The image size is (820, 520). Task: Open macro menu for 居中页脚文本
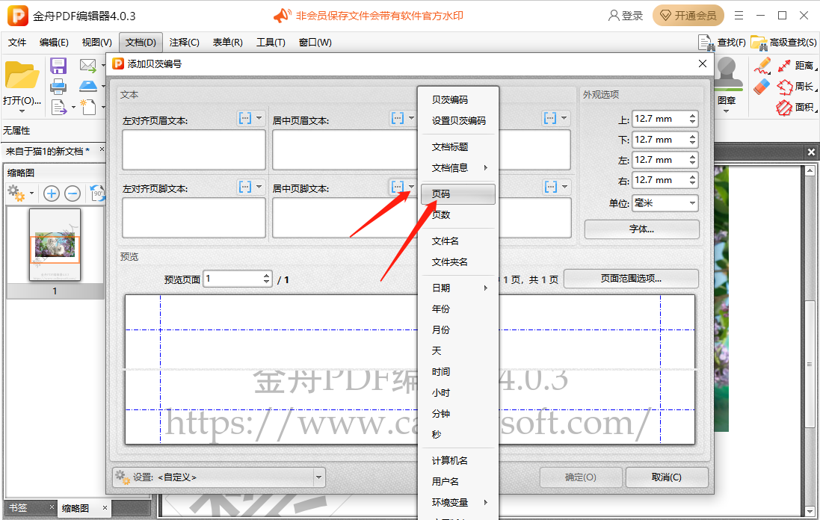click(403, 187)
